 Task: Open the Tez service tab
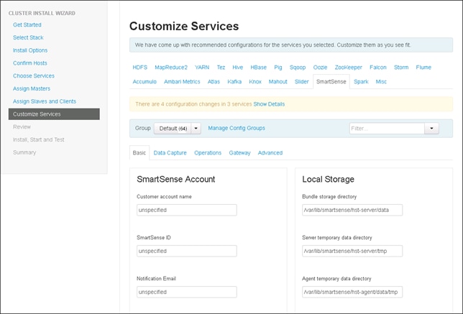(221, 68)
